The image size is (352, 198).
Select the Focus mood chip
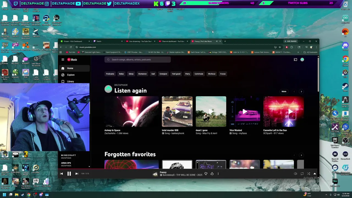pos(223,74)
